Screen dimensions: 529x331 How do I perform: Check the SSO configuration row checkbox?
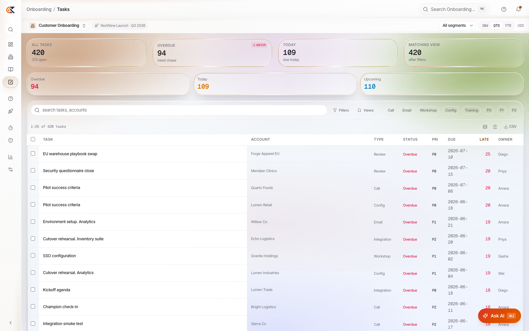(x=33, y=256)
